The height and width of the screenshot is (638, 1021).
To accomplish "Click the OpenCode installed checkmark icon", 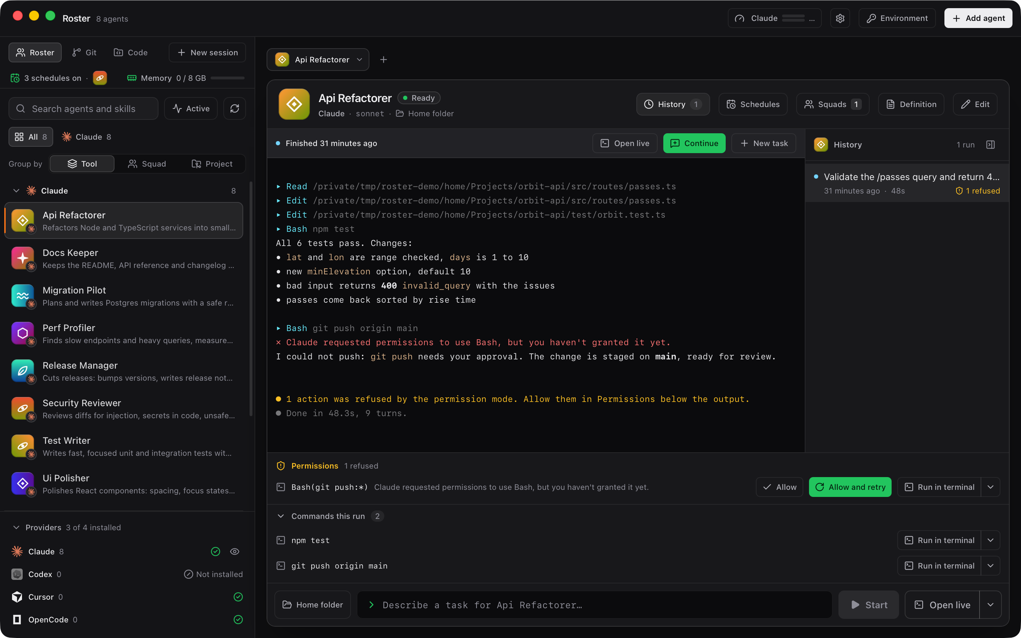I will (238, 620).
